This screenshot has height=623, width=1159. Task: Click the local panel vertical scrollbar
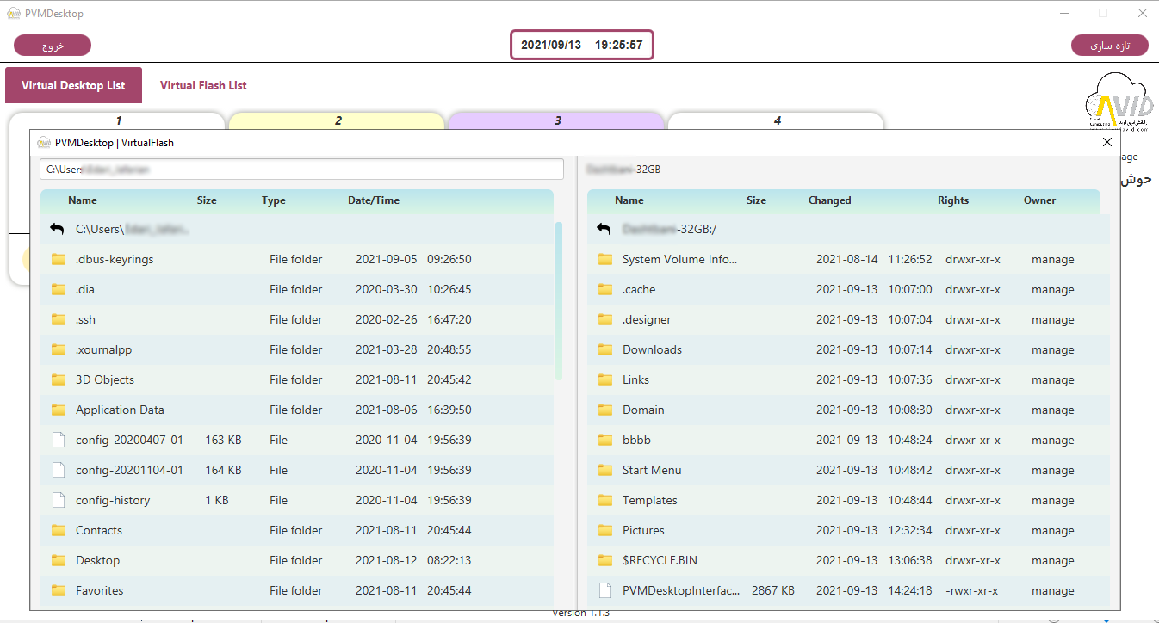pyautogui.click(x=559, y=301)
